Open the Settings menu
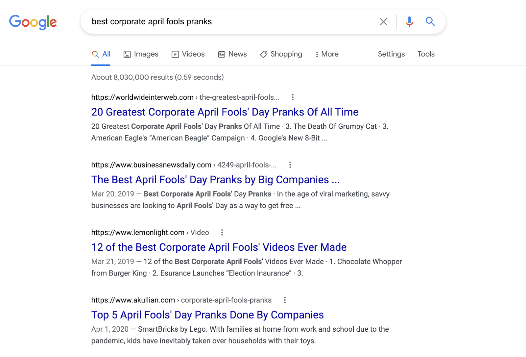Viewport: 526px width, 357px height. tap(391, 54)
